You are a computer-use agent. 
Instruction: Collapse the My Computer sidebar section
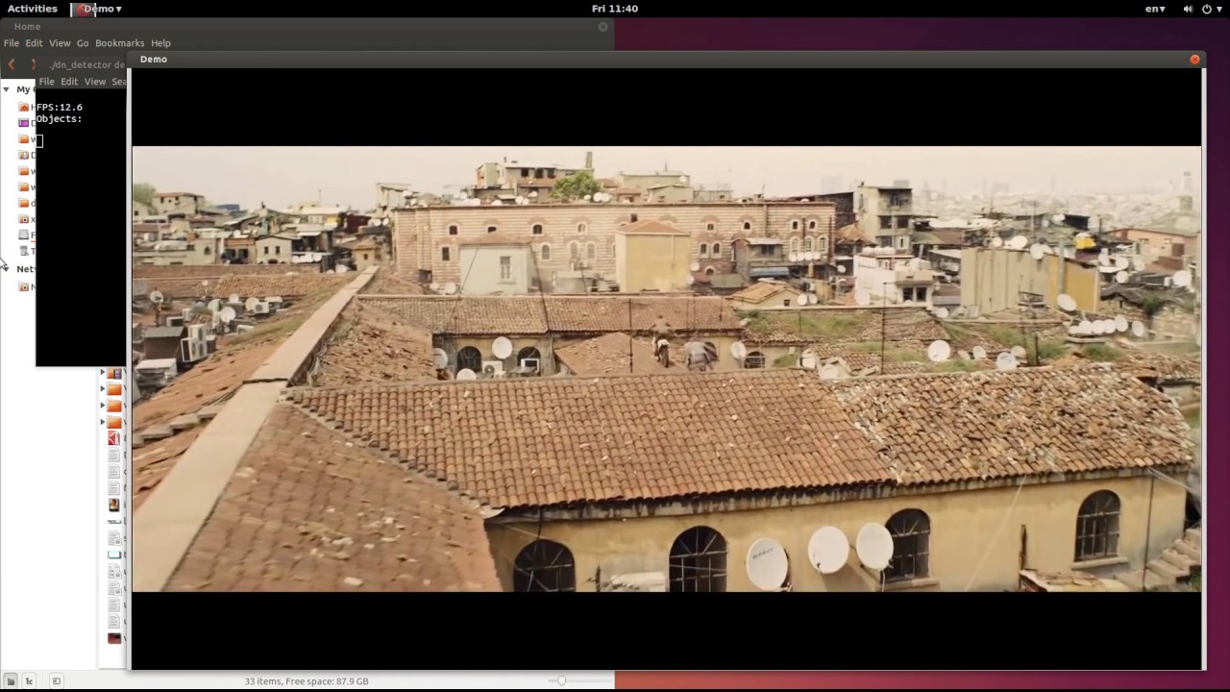pos(6,89)
